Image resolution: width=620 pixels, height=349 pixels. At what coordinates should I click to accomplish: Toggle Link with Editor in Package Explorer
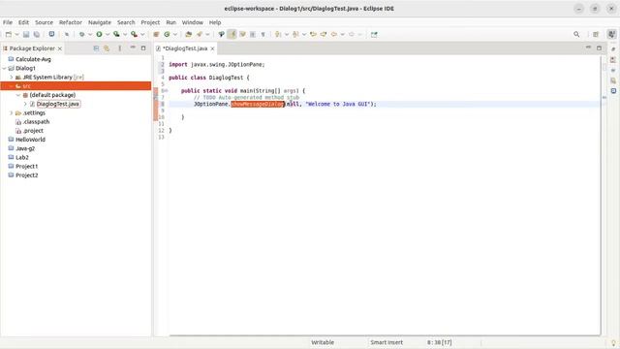click(x=107, y=48)
